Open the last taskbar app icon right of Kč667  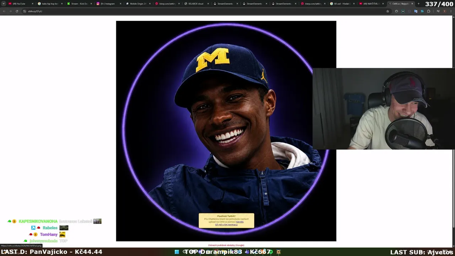click(x=278, y=252)
